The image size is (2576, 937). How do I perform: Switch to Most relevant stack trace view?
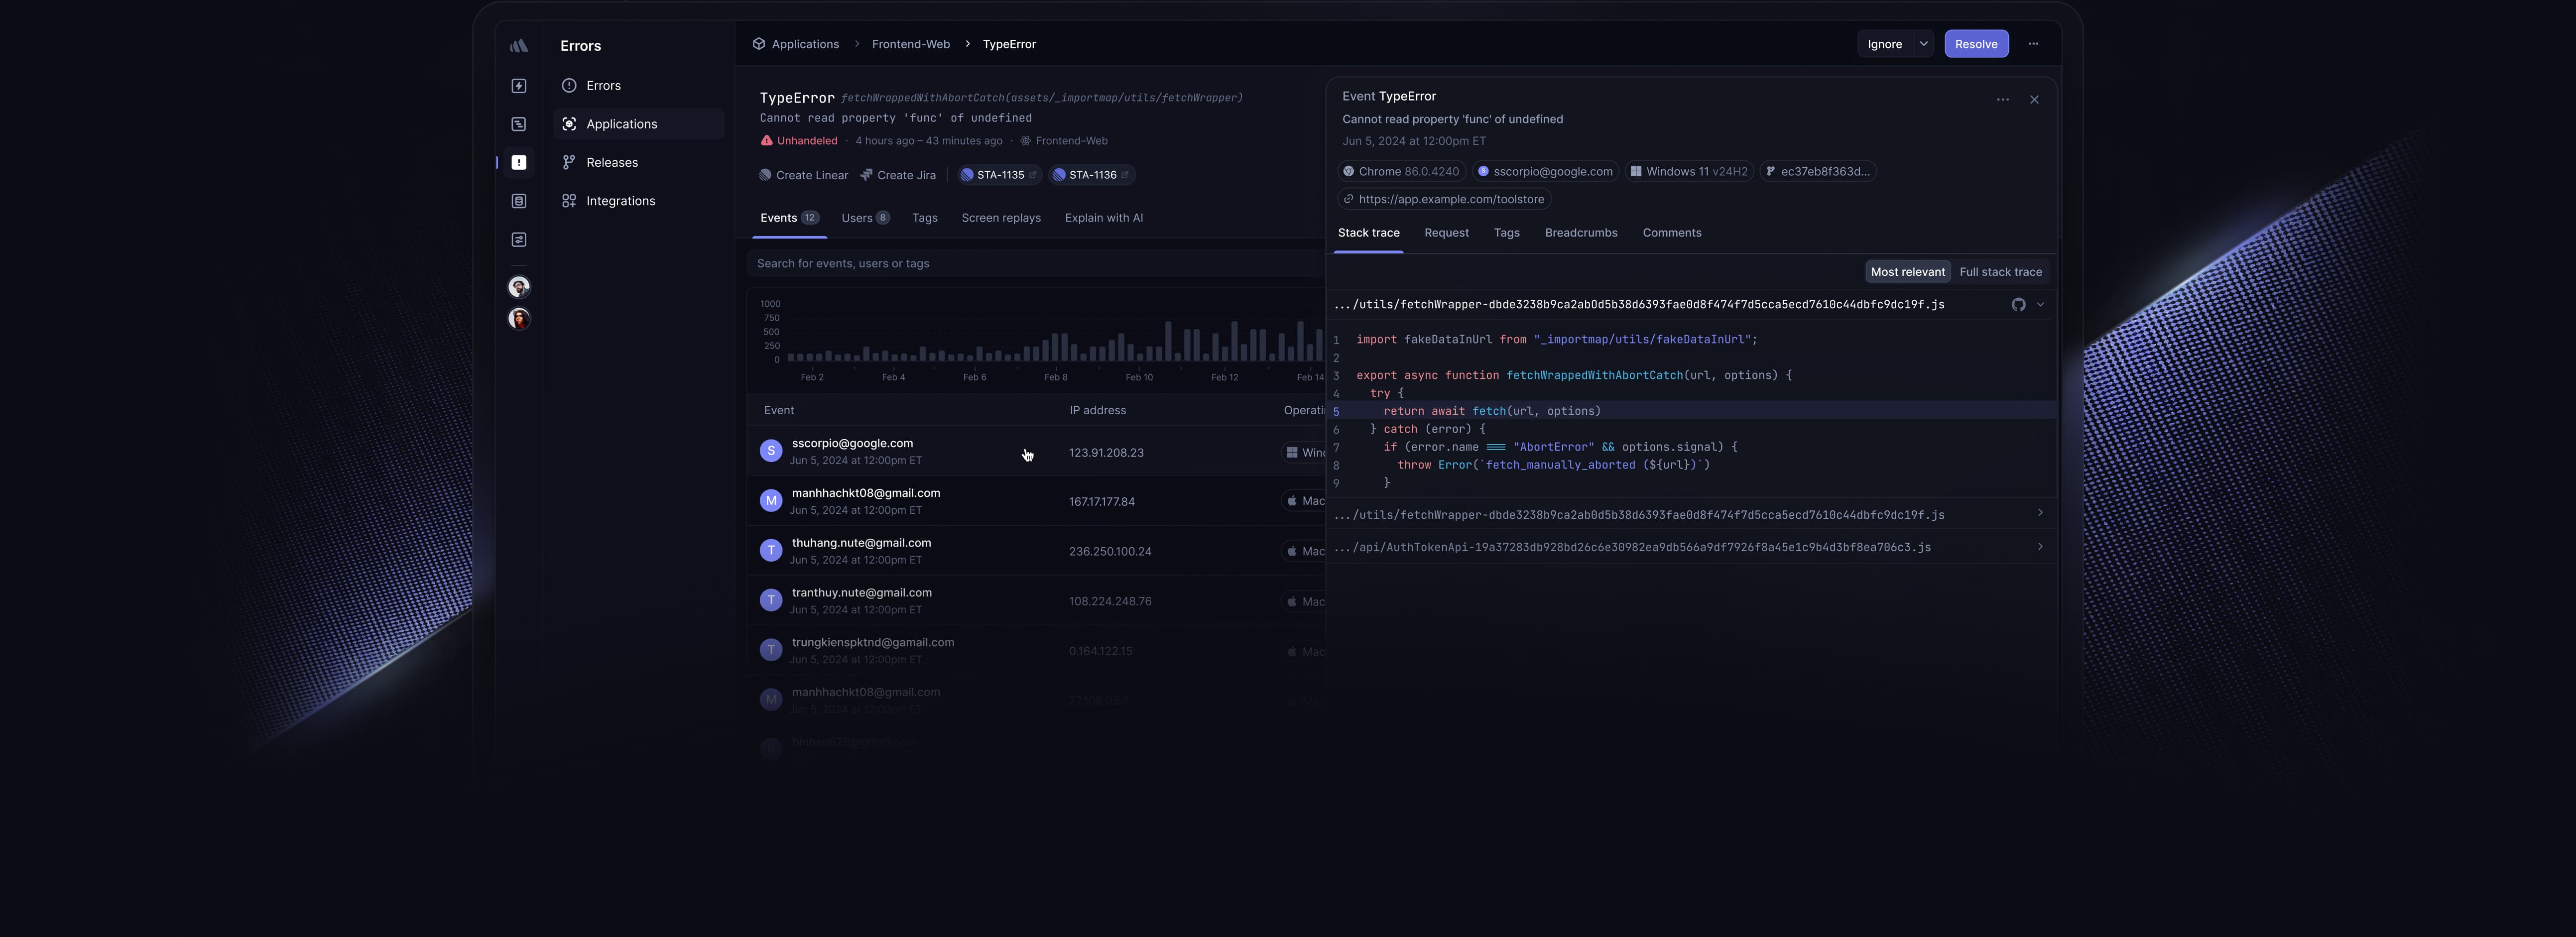[x=1907, y=272]
